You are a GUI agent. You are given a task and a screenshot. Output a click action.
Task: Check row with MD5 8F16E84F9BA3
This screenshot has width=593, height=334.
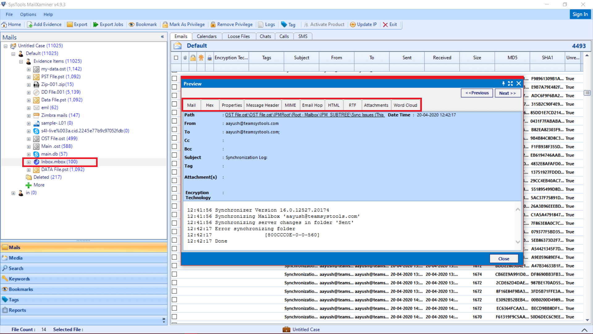[175, 291]
